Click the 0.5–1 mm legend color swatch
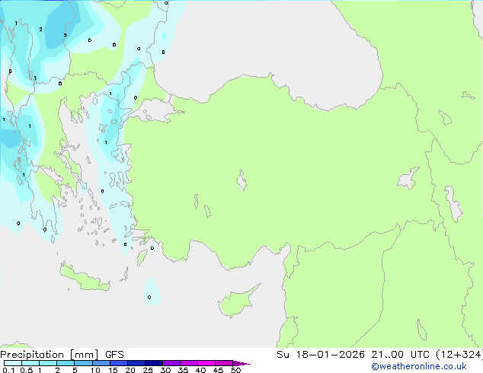 click(30, 363)
